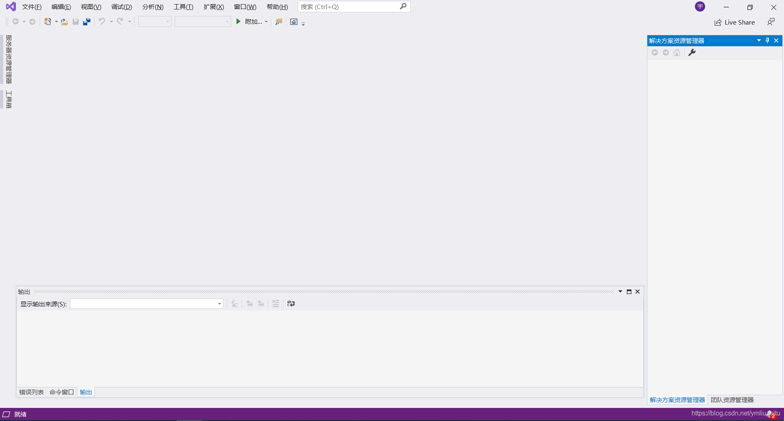Expand the redo history dropdown
This screenshot has width=784, height=421.
tap(129, 22)
